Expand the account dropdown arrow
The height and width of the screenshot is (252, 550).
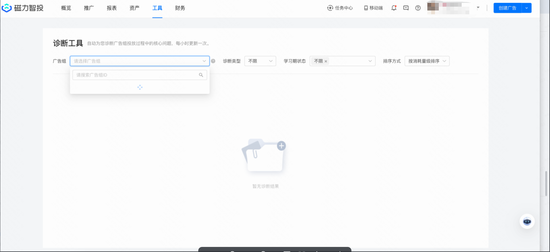pos(478,8)
